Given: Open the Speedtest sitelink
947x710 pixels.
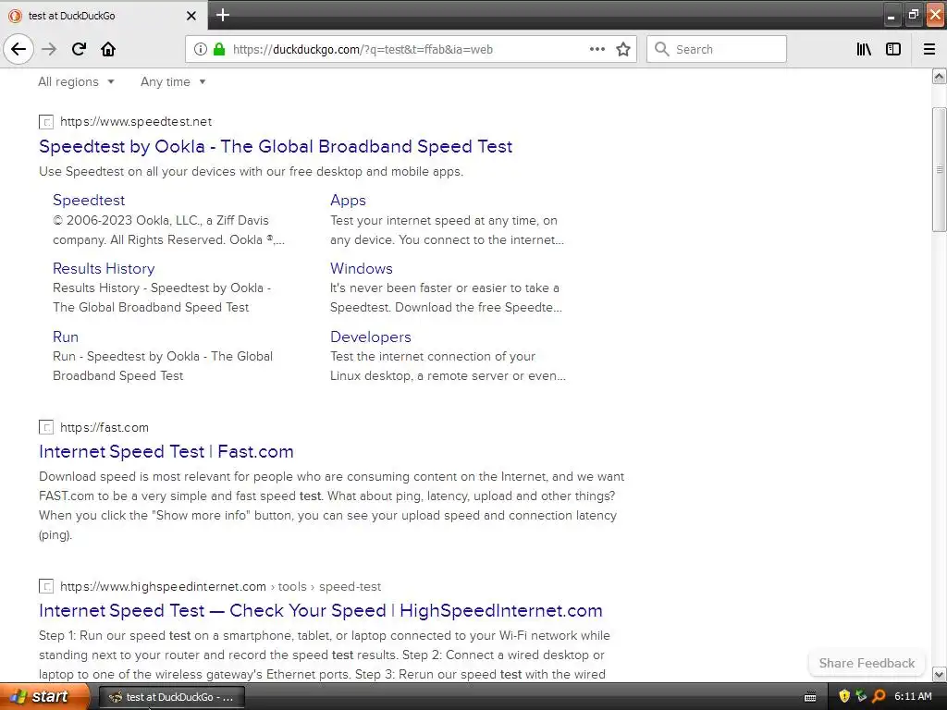Looking at the screenshot, I should coord(89,201).
